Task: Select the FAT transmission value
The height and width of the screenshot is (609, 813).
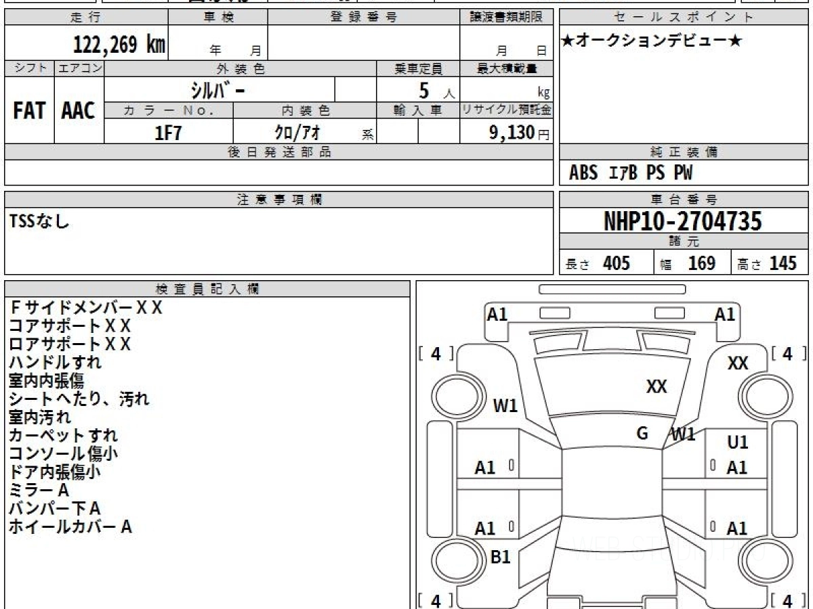Action: [x=29, y=110]
